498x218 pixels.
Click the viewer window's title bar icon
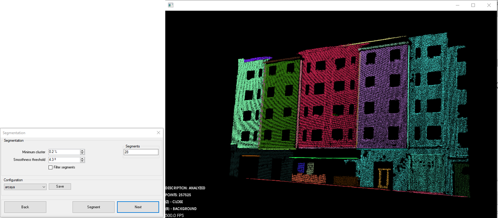click(x=170, y=5)
